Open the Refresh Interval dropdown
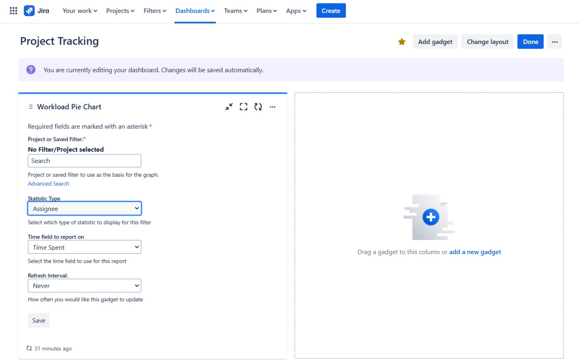Screen dimensions: 580x361 pyautogui.click(x=84, y=286)
